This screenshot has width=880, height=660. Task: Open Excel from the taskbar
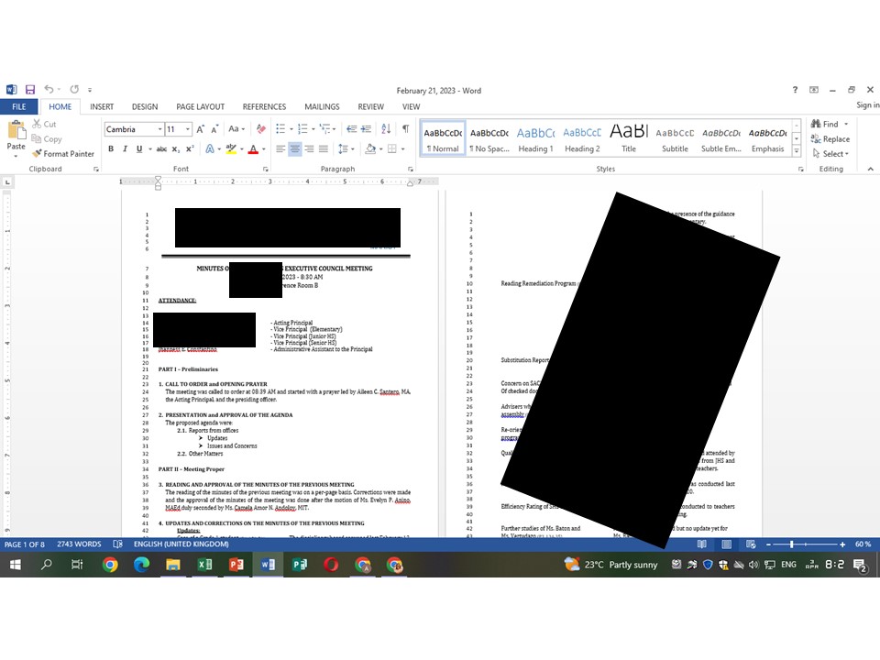point(204,565)
